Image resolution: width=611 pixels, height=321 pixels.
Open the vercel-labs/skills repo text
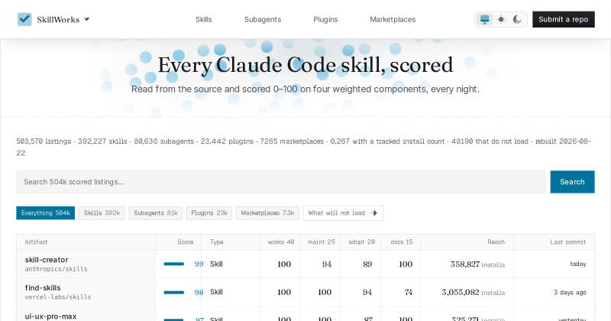(x=58, y=297)
